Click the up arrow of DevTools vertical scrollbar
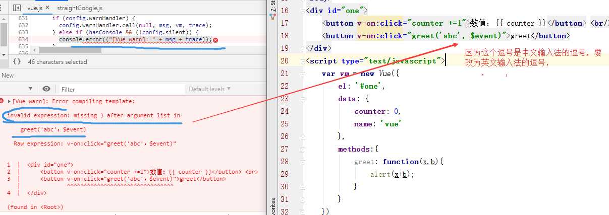Viewport: 609px width, 215px height. (x=4, y=18)
